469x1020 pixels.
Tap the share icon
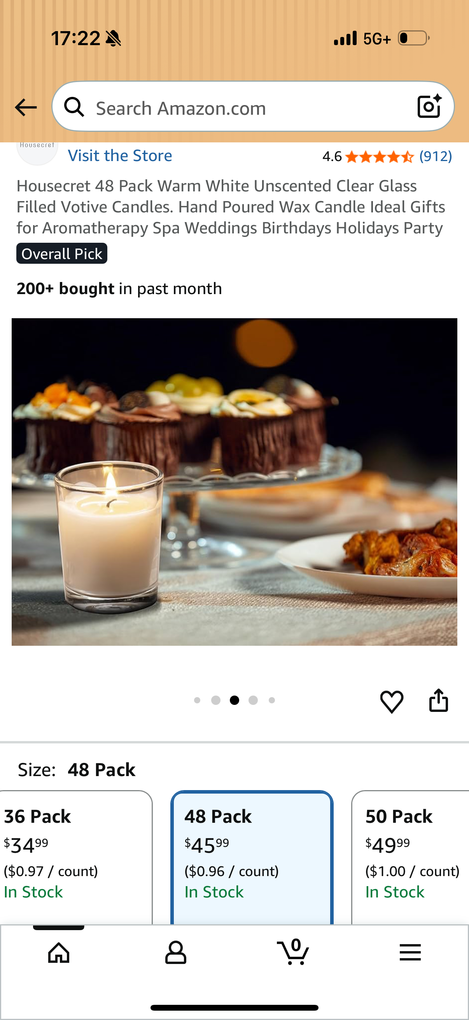(x=439, y=701)
